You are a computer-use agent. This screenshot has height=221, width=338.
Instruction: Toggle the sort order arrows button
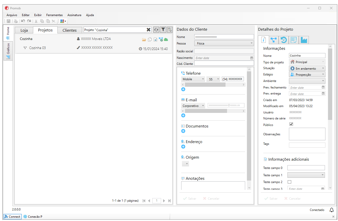pyautogui.click(x=170, y=30)
